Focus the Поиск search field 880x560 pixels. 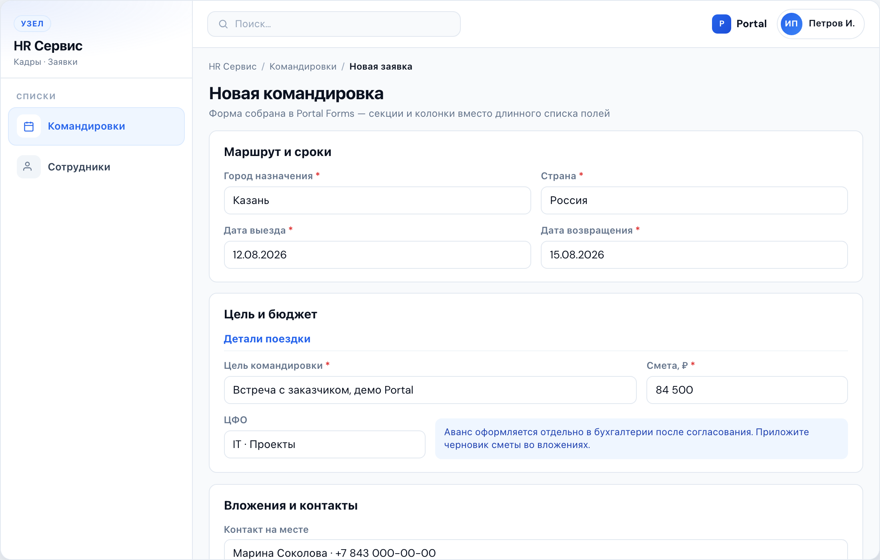point(334,24)
